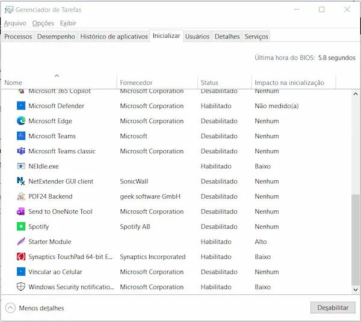Select the Send to OneNote Tool name

60,211
